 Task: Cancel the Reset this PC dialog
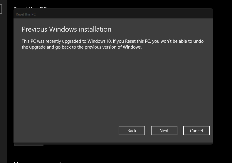click(x=196, y=131)
